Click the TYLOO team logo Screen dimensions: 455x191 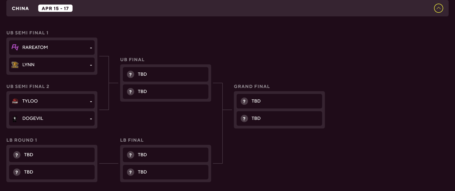15,101
